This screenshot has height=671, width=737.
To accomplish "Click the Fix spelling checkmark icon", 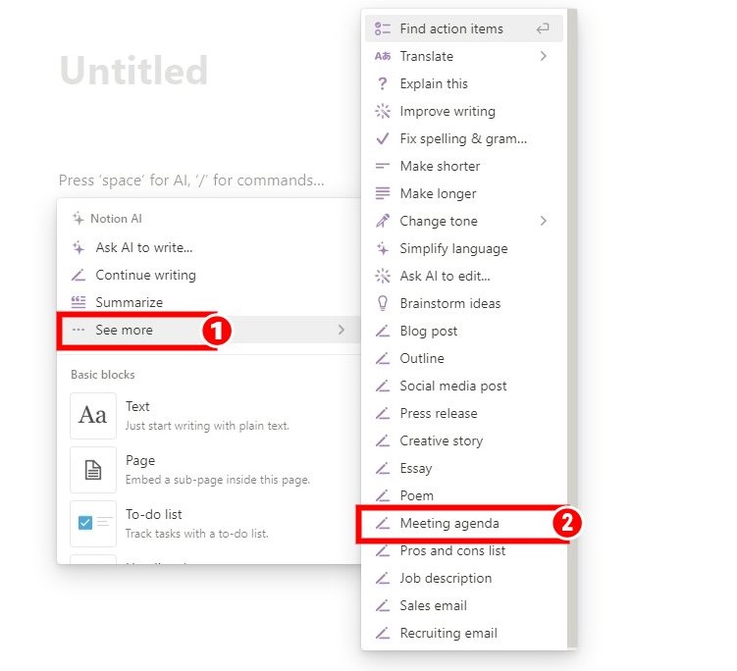I will click(383, 139).
